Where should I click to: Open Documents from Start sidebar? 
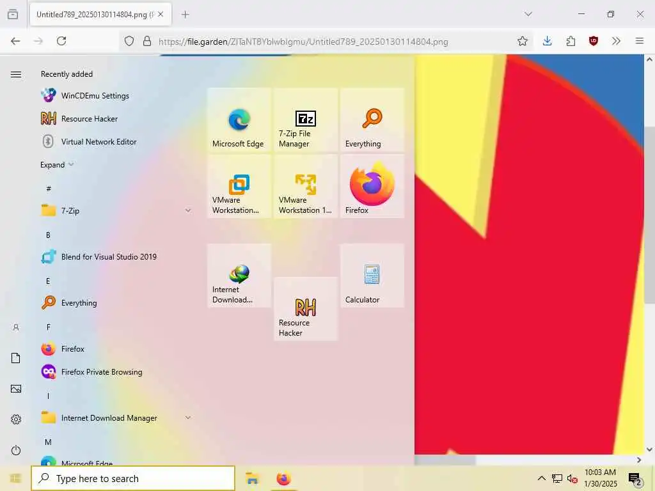click(x=16, y=358)
